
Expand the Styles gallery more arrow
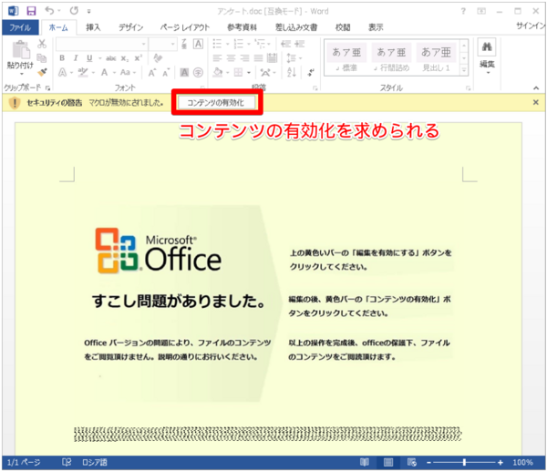tap(464, 70)
